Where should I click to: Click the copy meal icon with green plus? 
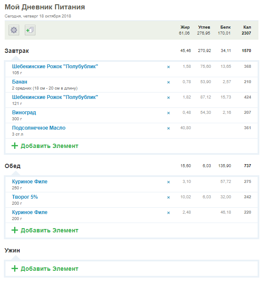tap(30, 30)
